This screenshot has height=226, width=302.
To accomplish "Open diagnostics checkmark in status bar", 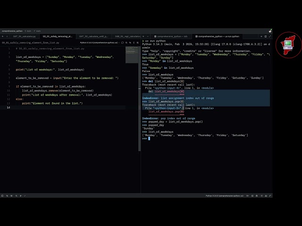I will pyautogui.click(x=25, y=196).
